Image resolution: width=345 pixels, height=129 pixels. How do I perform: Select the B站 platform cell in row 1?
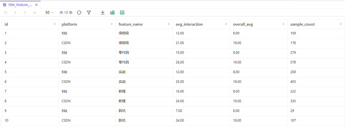pyautogui.click(x=87, y=33)
